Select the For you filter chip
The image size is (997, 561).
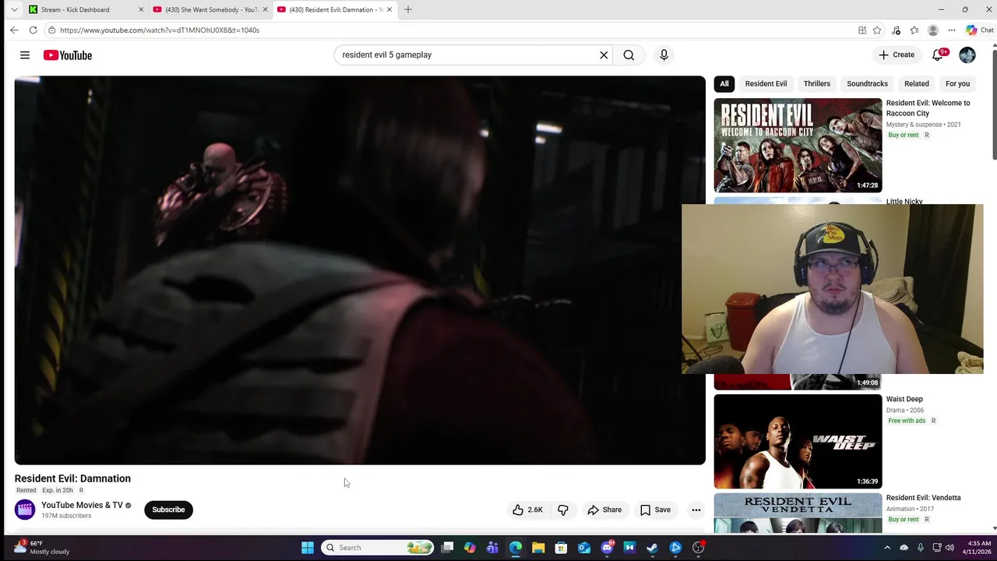click(957, 83)
